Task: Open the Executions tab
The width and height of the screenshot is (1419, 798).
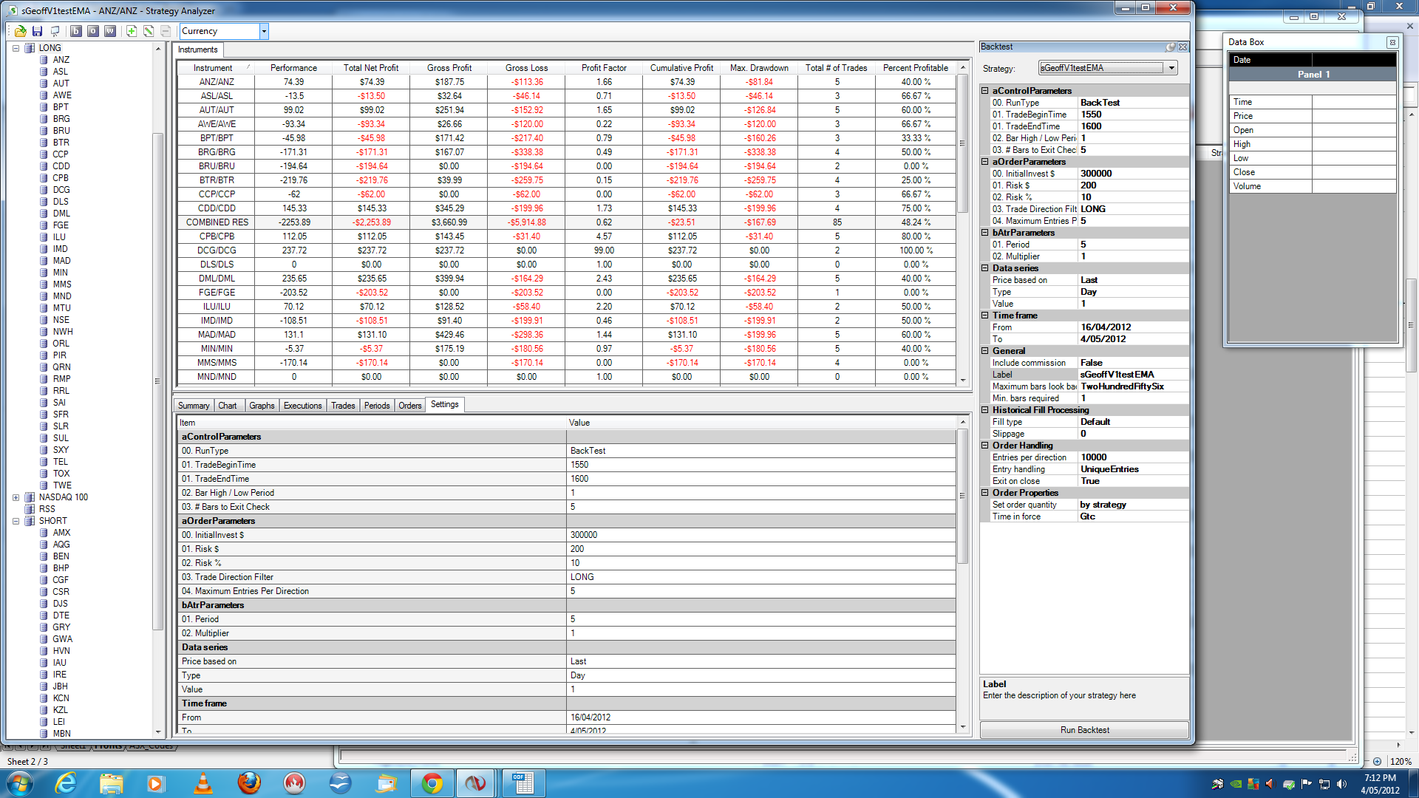Action: tap(302, 406)
